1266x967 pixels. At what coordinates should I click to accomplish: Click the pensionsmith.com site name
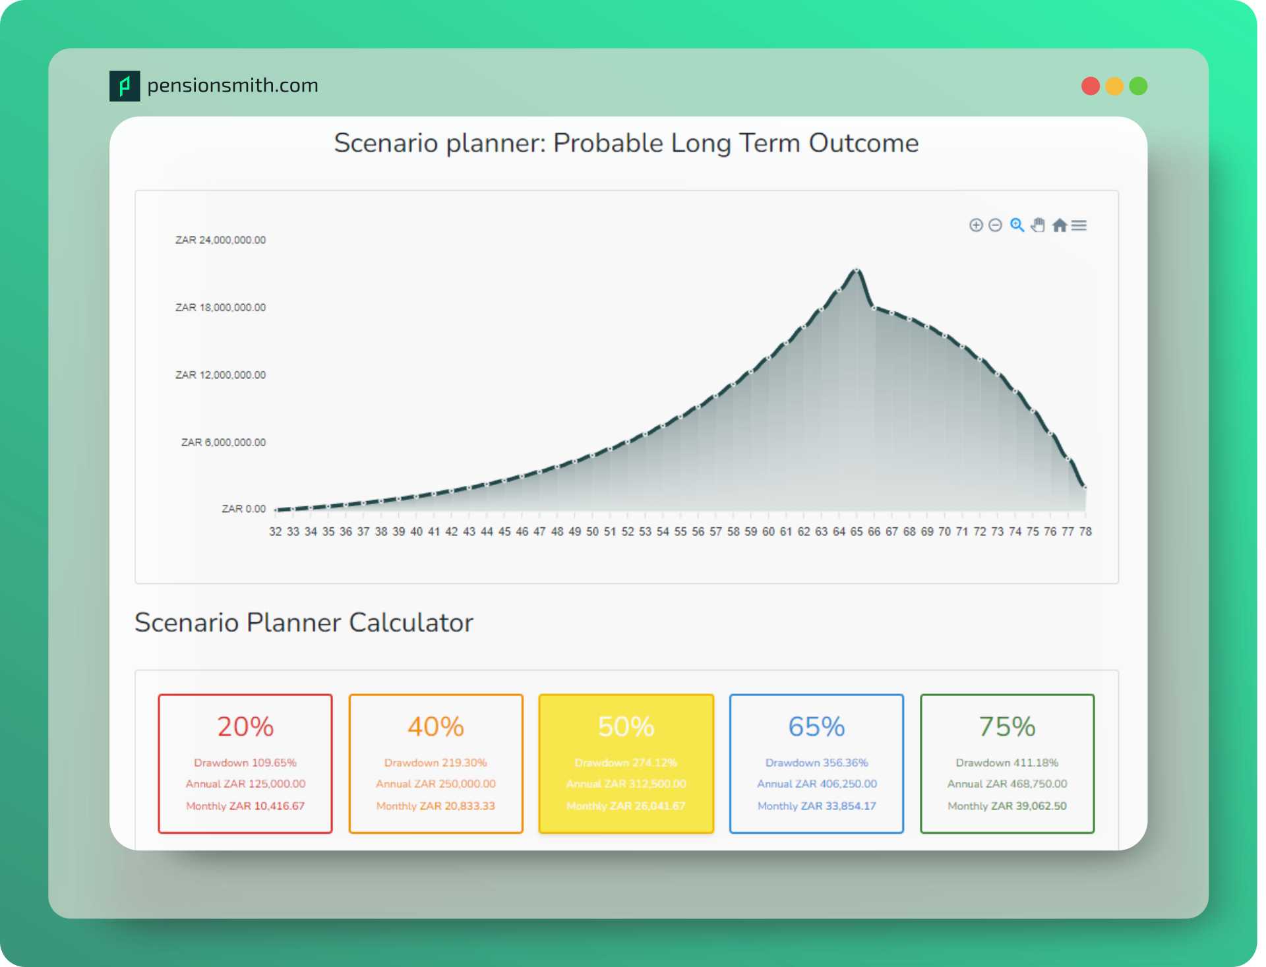point(233,86)
